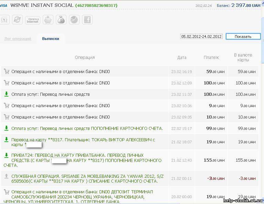Click the 'Дата' column header
264x204 pixels.
click(x=182, y=58)
